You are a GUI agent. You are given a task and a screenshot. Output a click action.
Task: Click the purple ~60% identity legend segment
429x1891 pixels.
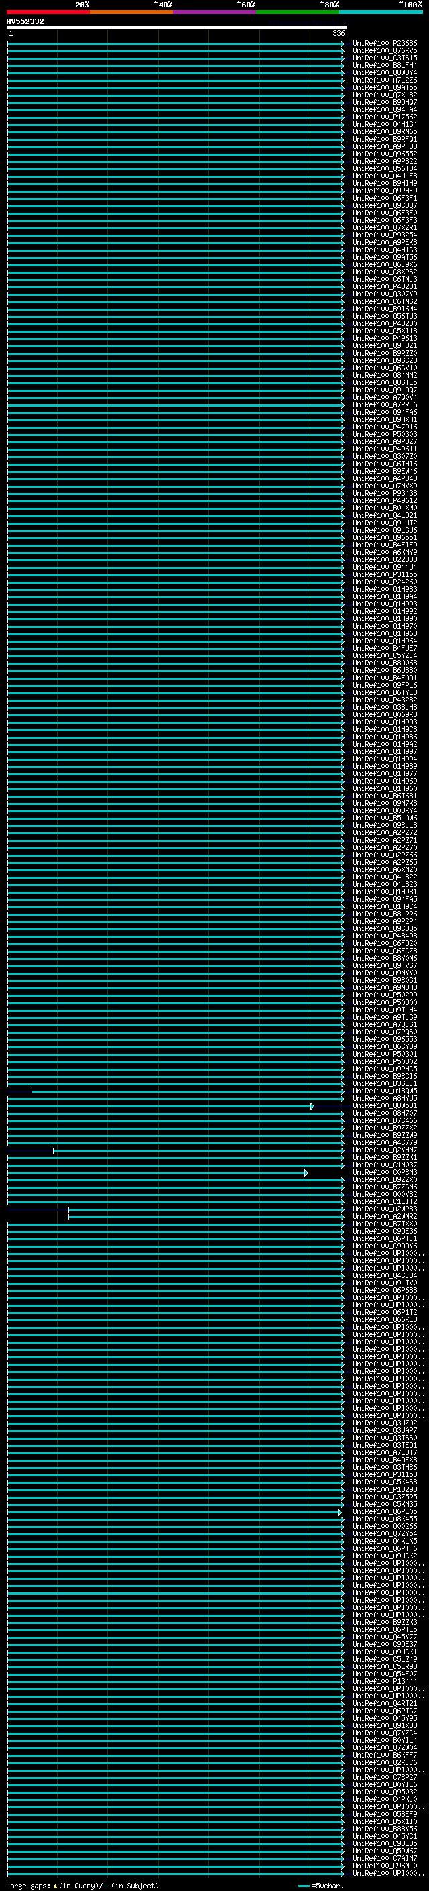[x=214, y=12]
